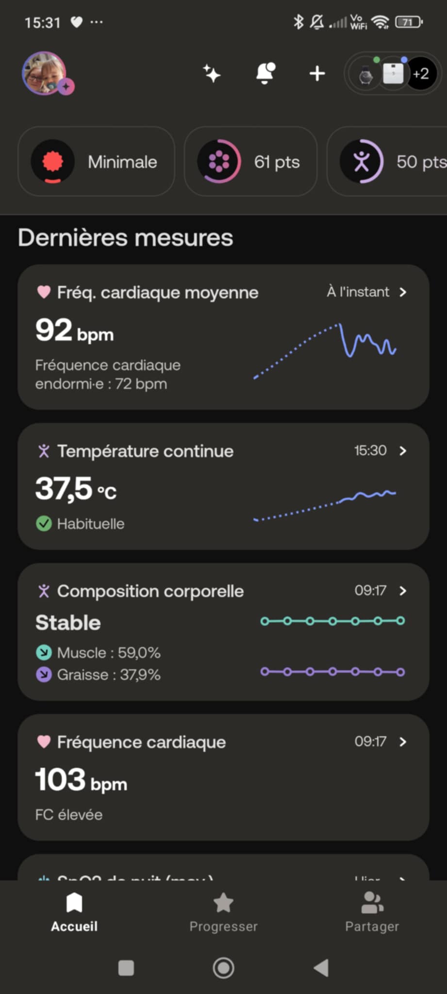The width and height of the screenshot is (447, 994).
Task: Select the 61 pts score chip
Action: [250, 162]
